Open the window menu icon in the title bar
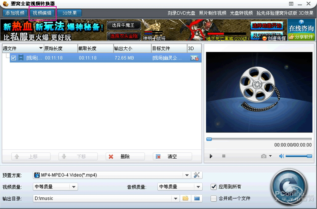 (291, 4)
